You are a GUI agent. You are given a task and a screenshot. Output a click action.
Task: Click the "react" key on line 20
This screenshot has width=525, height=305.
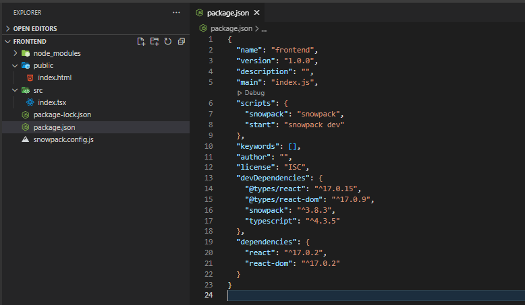point(260,253)
